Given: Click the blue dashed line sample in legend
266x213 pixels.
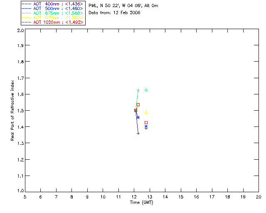Looking at the screenshot, I should [27, 8].
